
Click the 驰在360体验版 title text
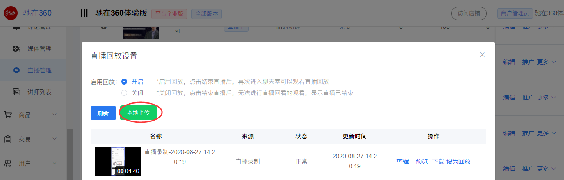[121, 13]
